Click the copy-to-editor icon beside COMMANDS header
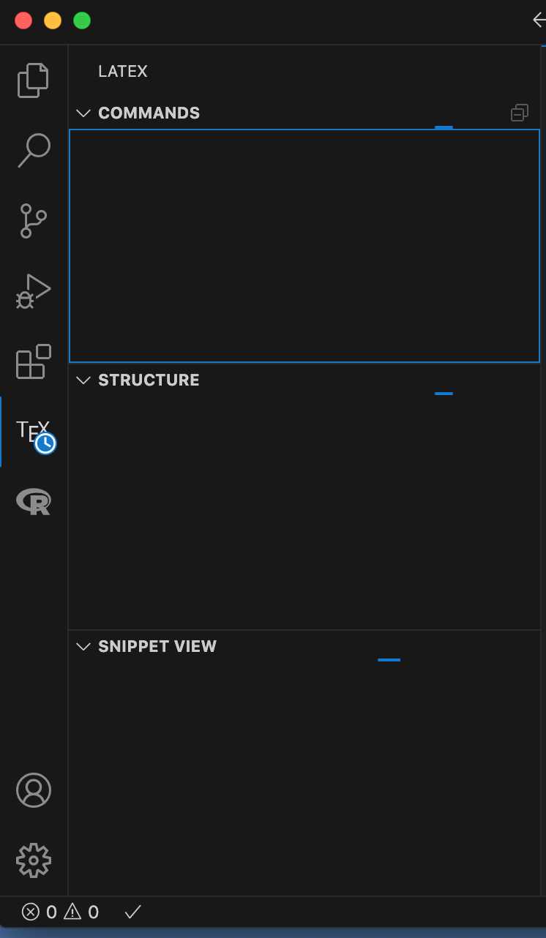Screen dimensions: 546x938 pyautogui.click(x=519, y=113)
